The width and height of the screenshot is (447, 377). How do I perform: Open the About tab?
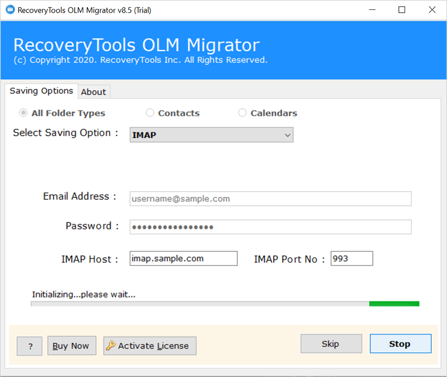(94, 92)
